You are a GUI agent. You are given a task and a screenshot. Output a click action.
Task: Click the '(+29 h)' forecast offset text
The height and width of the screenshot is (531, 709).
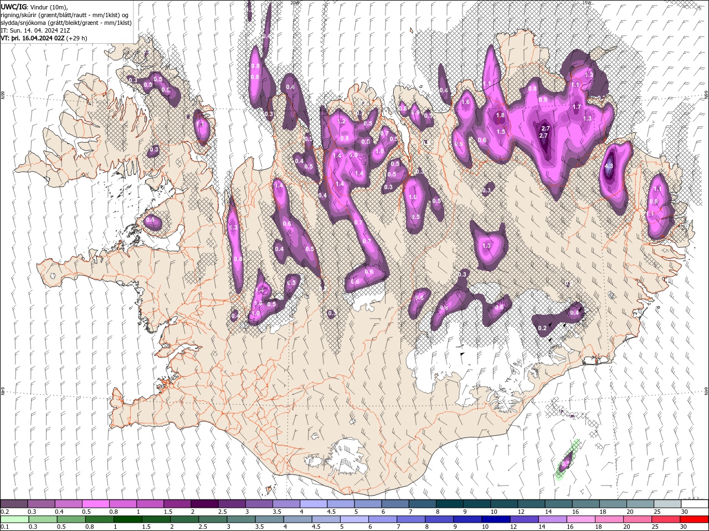(x=77, y=38)
